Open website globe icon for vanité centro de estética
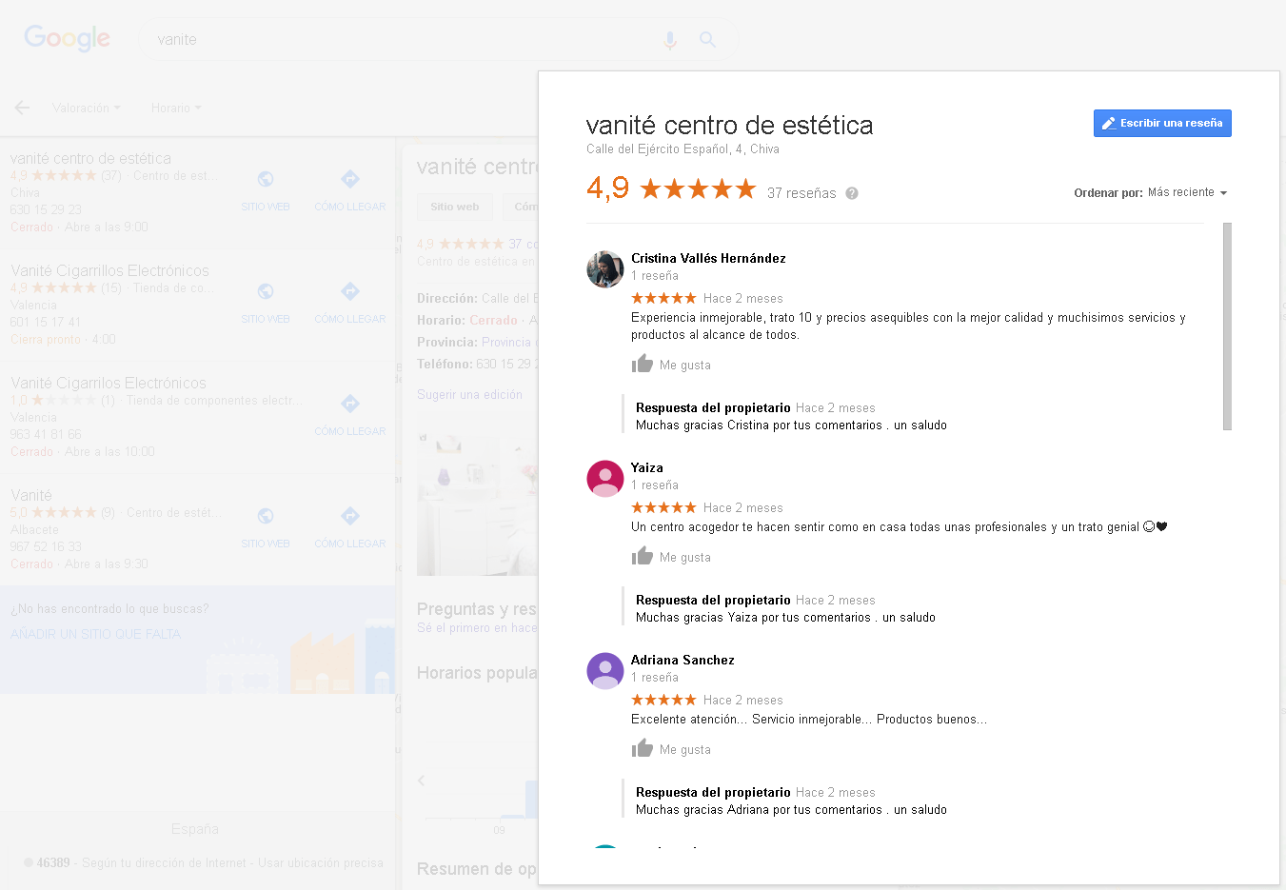 266,179
